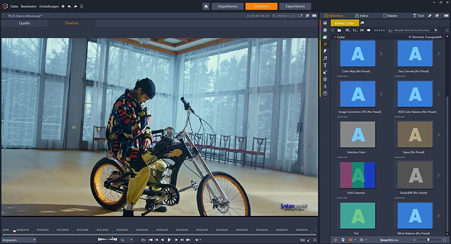Open the Effects (fx) library category
Screen dimensions: 451x244
325,44
